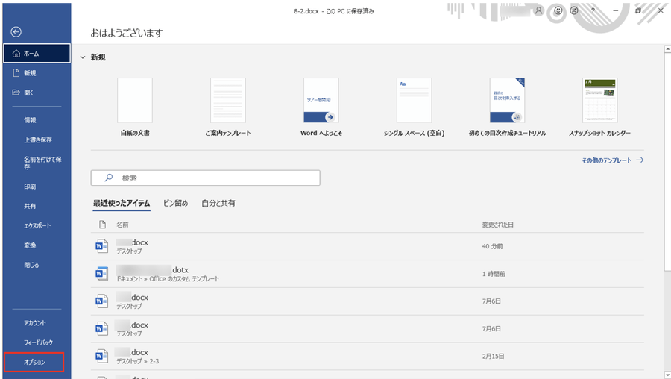Open オプション in the sidebar
The width and height of the screenshot is (671, 379).
click(x=34, y=363)
